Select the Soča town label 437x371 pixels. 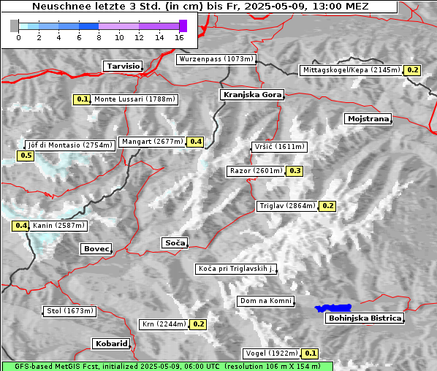point(175,243)
